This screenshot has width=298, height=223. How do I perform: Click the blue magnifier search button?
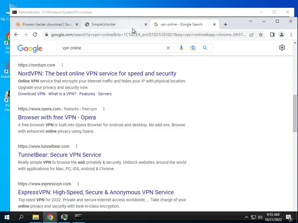[x=205, y=48]
